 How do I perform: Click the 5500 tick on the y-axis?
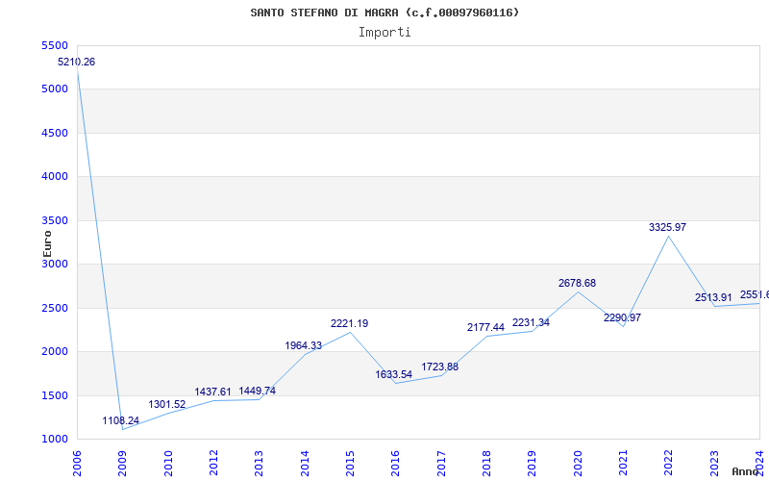(x=56, y=45)
